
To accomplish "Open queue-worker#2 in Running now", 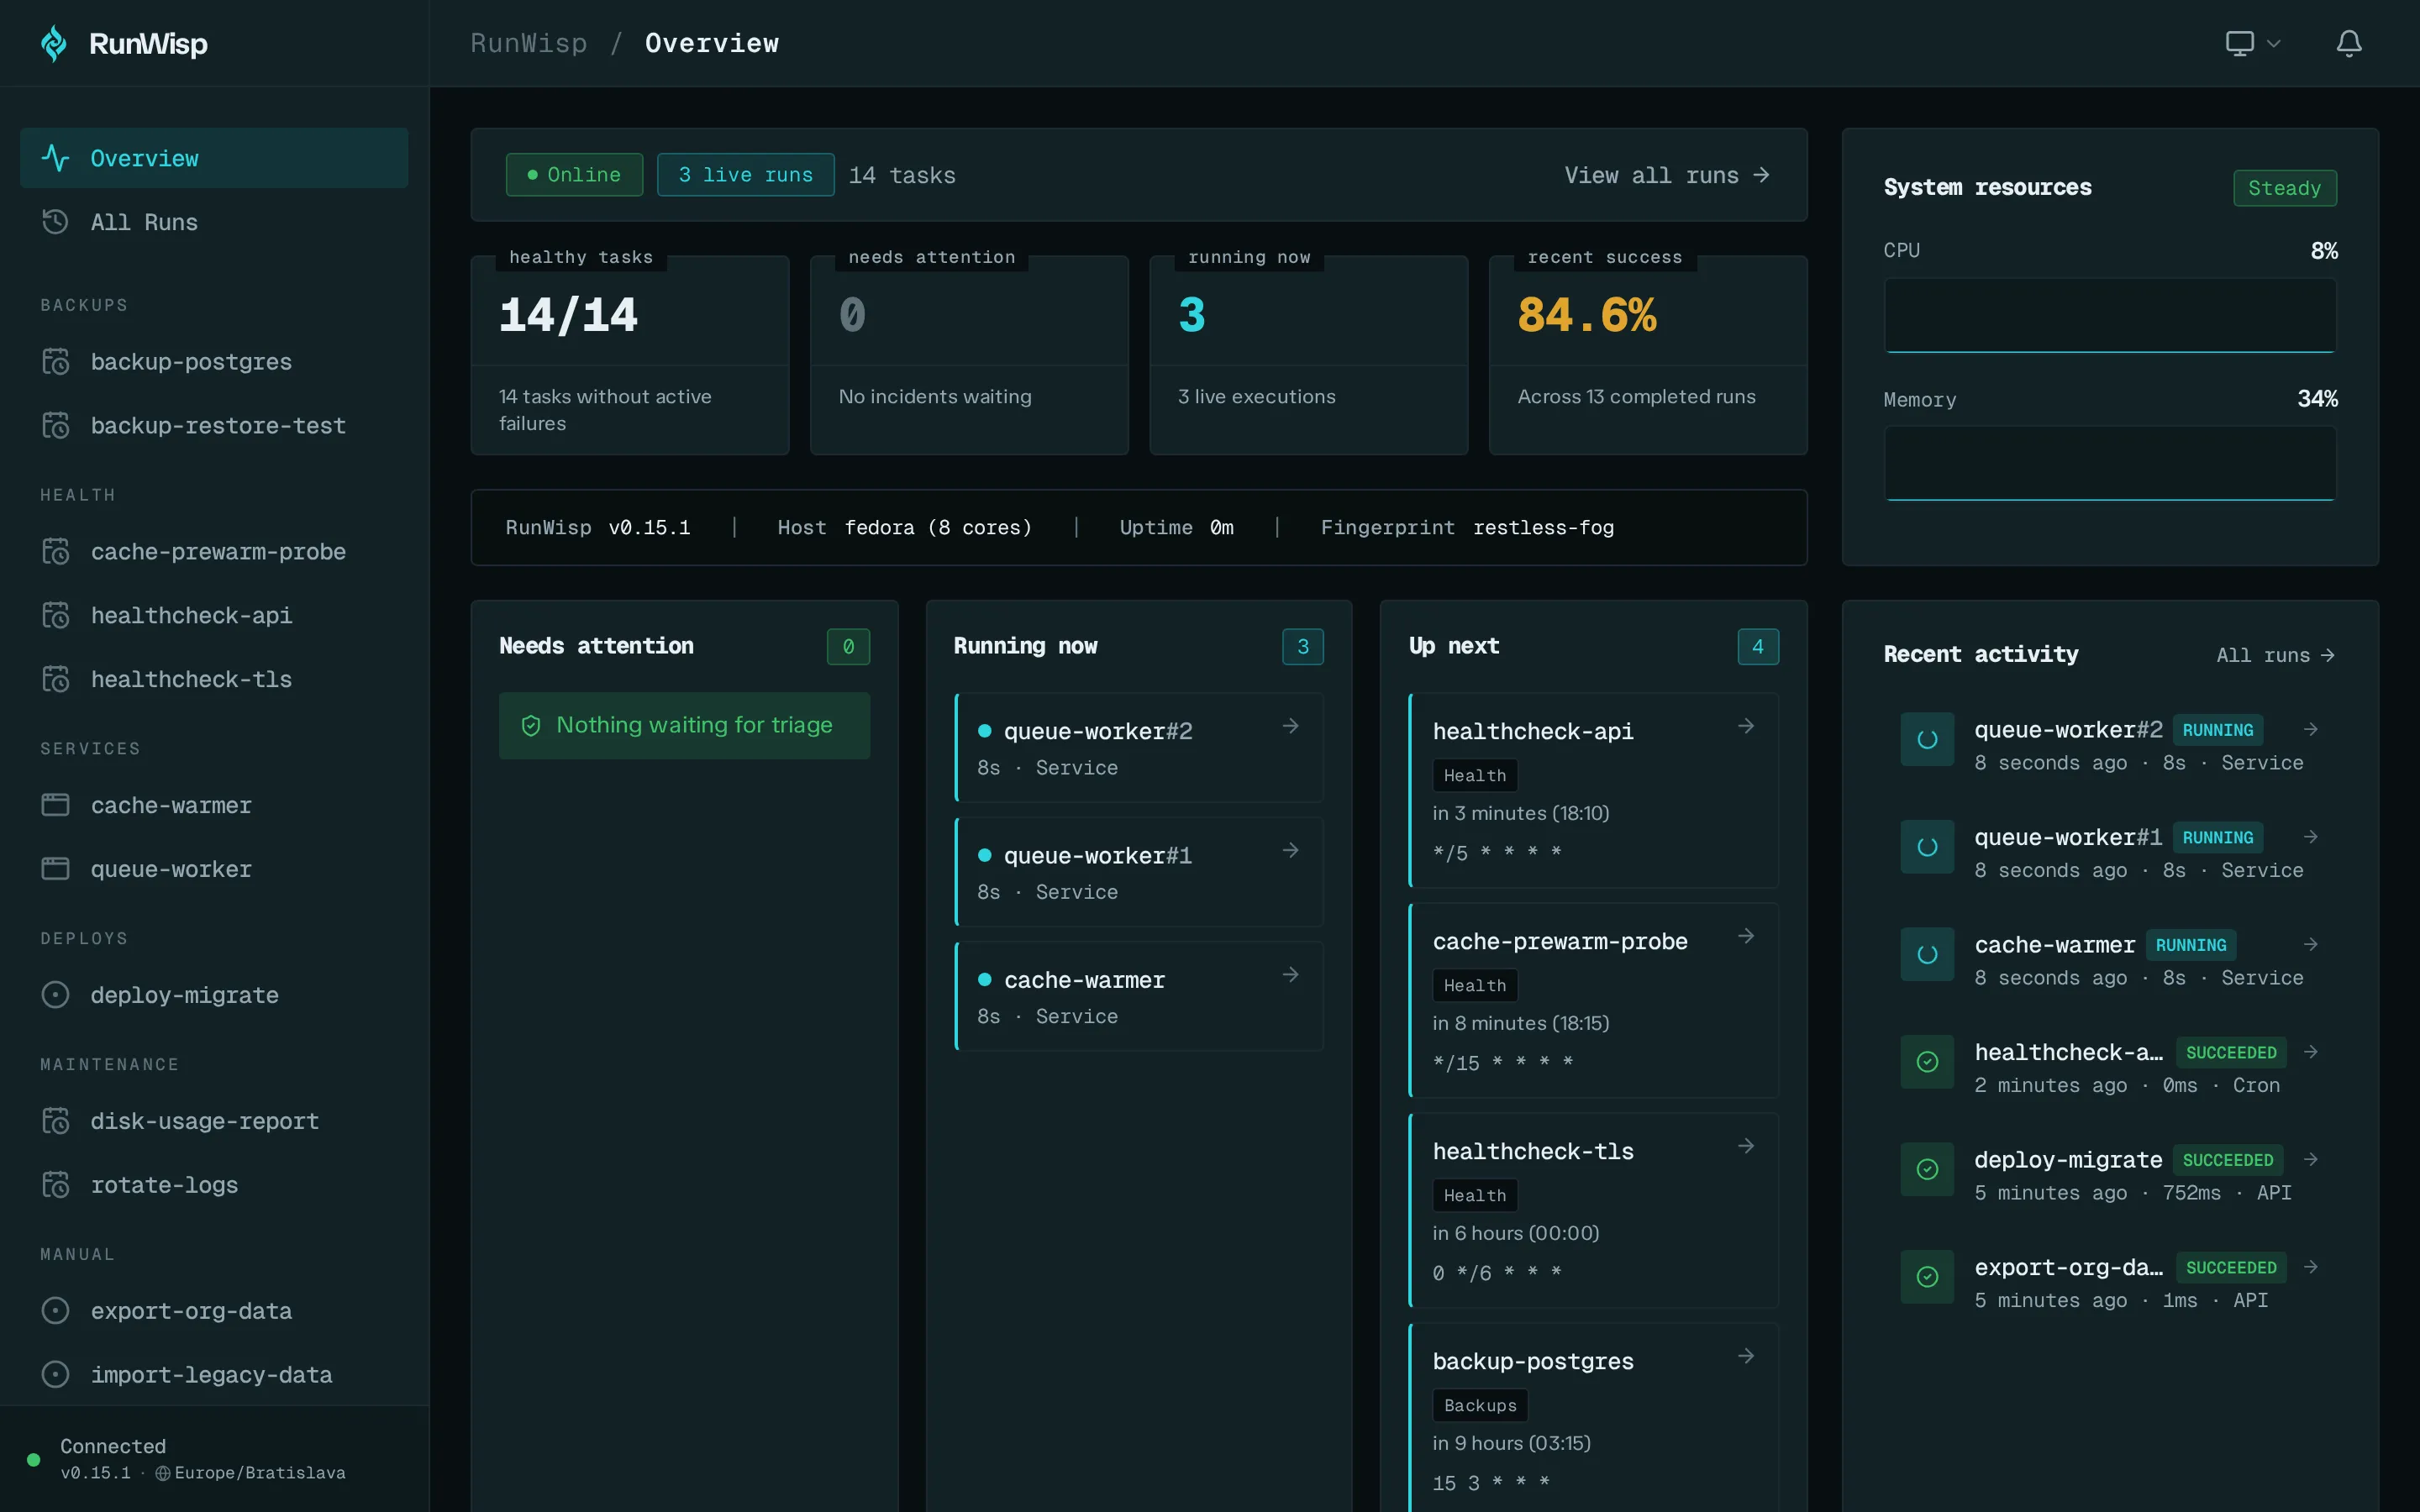I will [x=1140, y=748].
